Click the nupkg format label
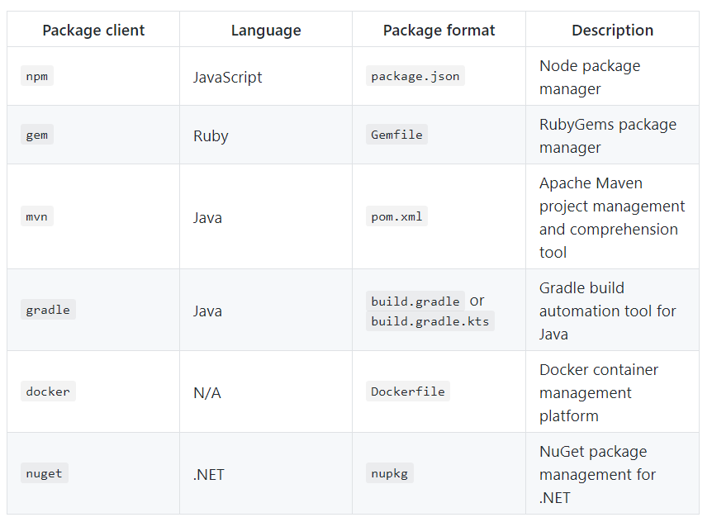The width and height of the screenshot is (712, 522). pos(389,473)
